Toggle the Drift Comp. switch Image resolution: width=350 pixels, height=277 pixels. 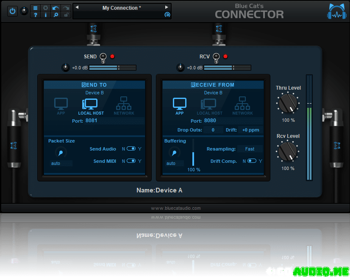252,161
